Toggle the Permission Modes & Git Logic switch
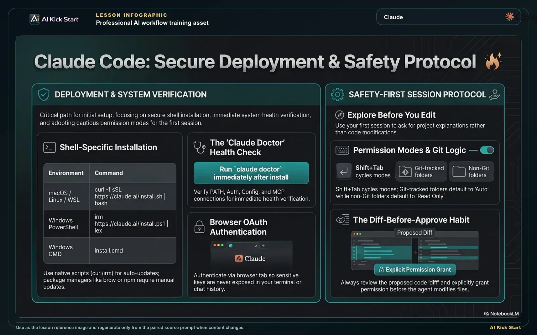 click(487, 150)
